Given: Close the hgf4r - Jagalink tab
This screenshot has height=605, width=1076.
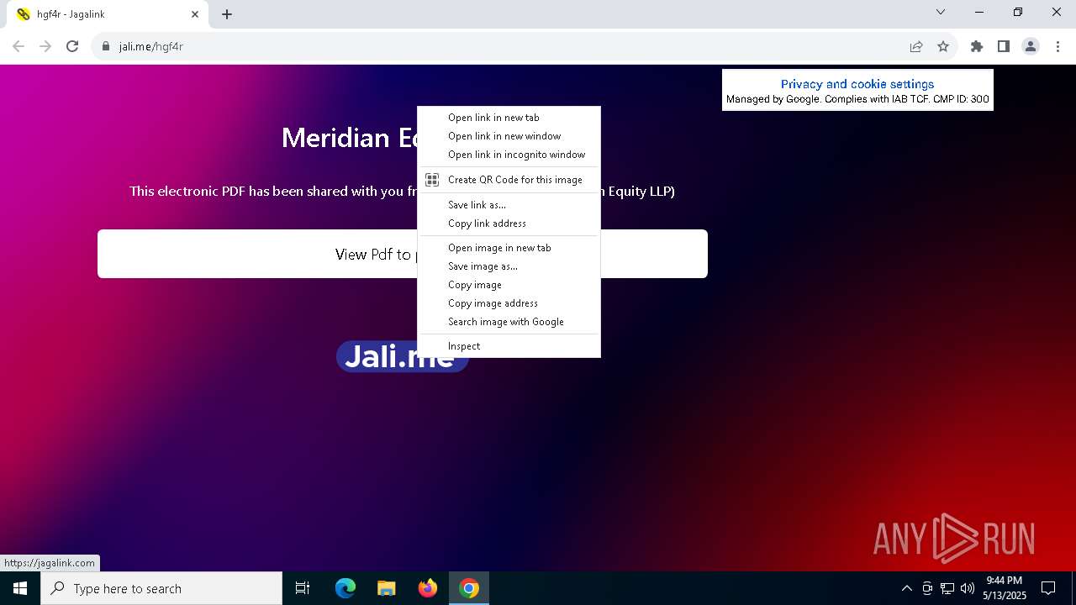Looking at the screenshot, I should [195, 14].
